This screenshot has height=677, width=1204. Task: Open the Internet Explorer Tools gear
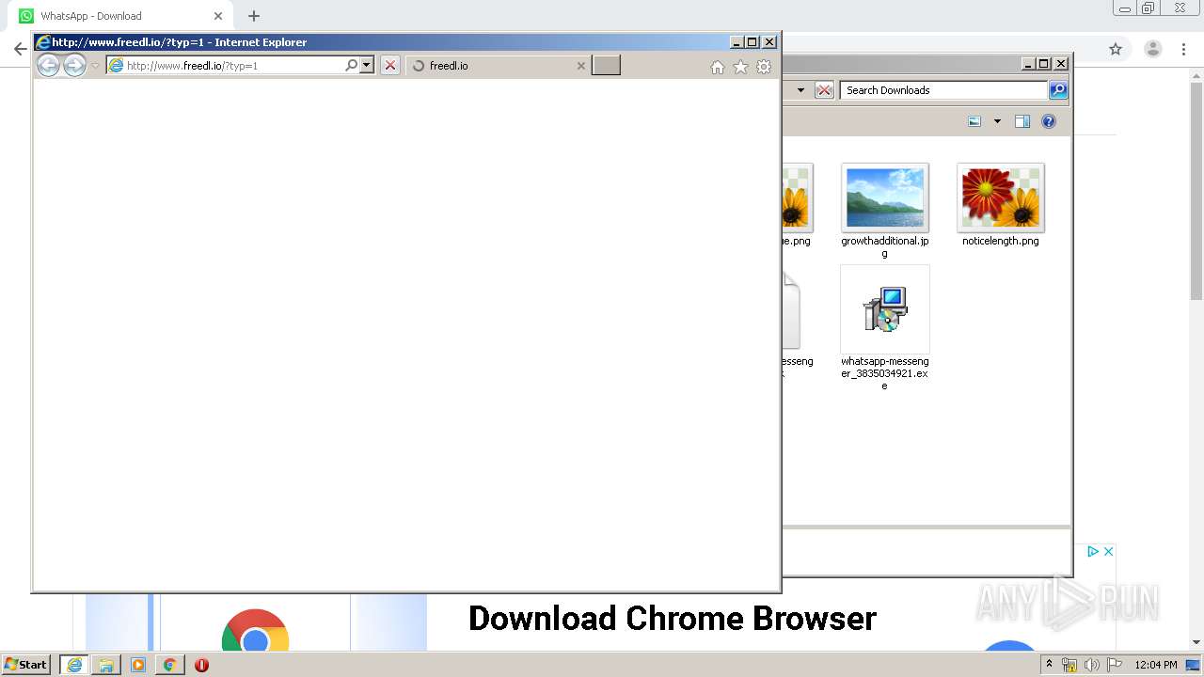point(764,67)
